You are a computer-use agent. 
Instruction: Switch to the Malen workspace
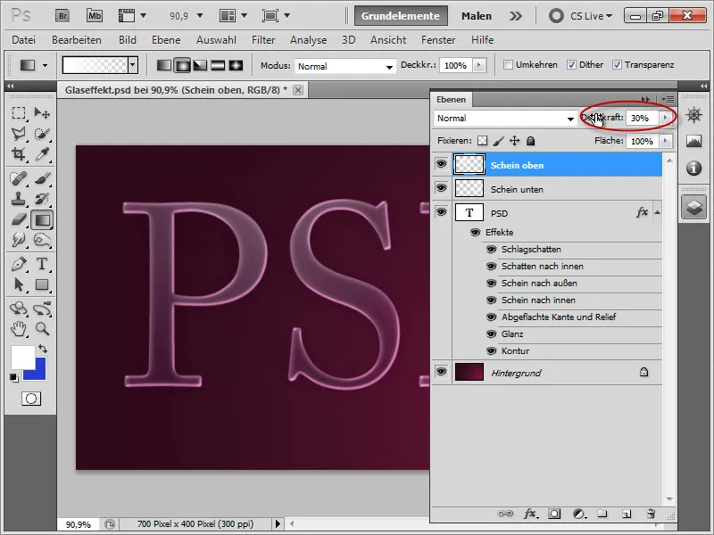[477, 16]
